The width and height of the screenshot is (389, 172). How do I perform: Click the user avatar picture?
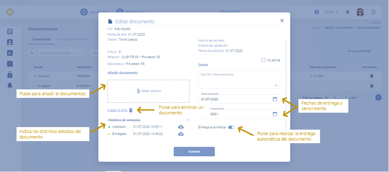pos(360,12)
